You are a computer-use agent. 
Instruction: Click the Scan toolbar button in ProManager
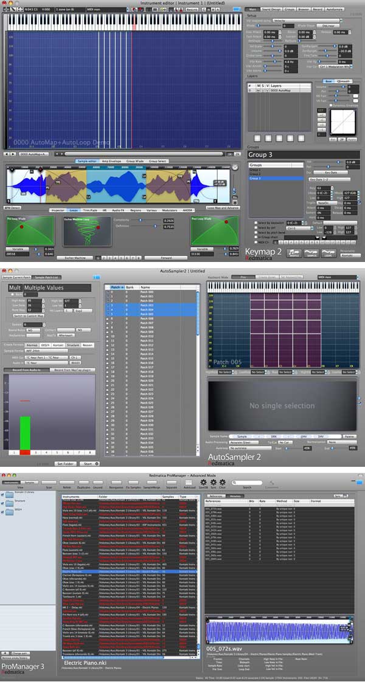coord(49,483)
